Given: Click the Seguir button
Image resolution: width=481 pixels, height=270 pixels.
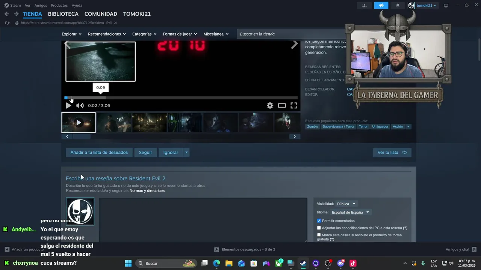Looking at the screenshot, I should point(145,153).
